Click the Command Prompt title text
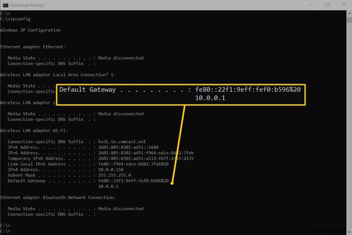This screenshot has width=352, height=235. 29,5
